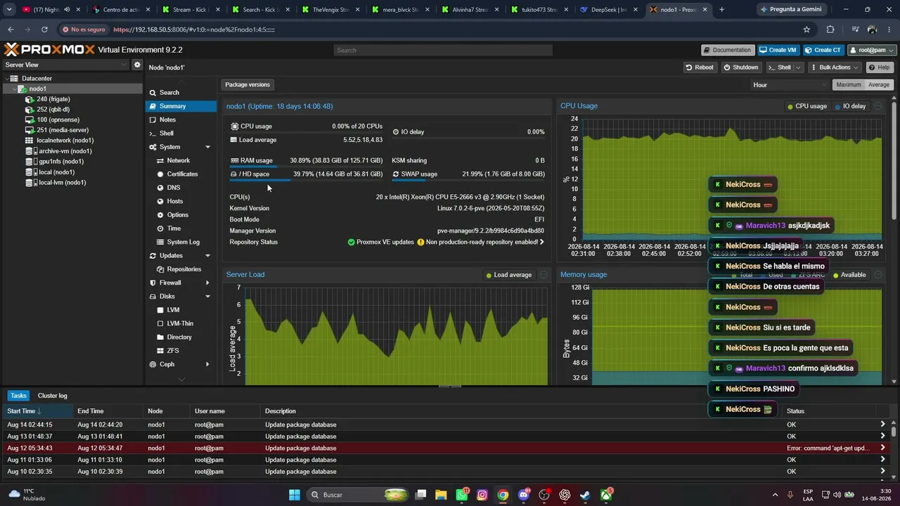Expand the Firewall menu section
The width and height of the screenshot is (900, 506).
[207, 283]
